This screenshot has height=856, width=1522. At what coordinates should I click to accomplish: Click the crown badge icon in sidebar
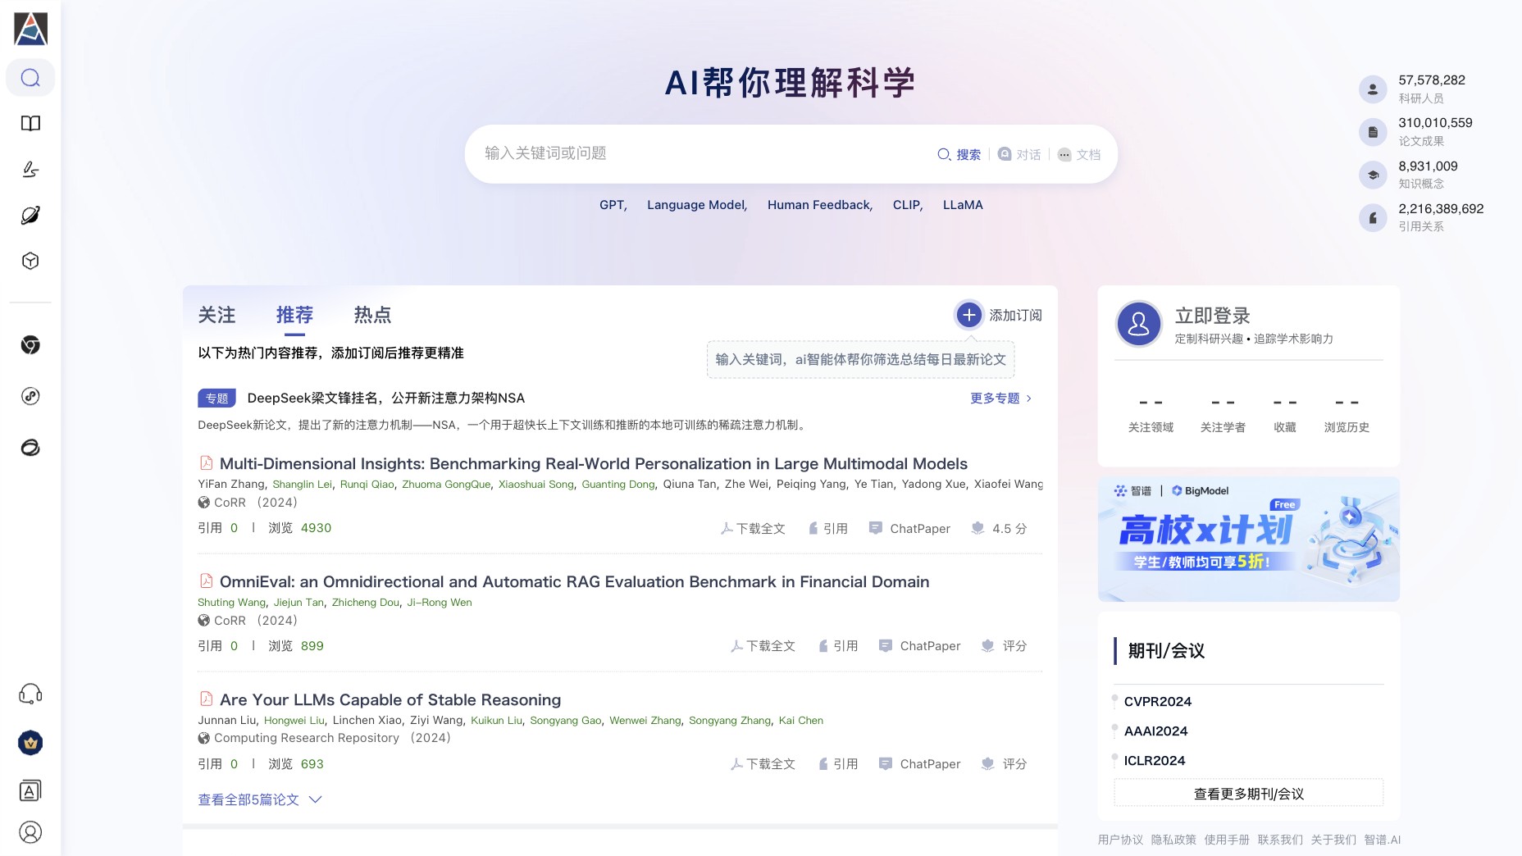coord(30,743)
